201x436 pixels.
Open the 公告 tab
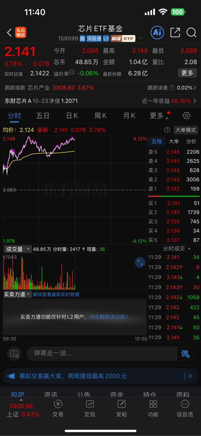click(x=84, y=394)
